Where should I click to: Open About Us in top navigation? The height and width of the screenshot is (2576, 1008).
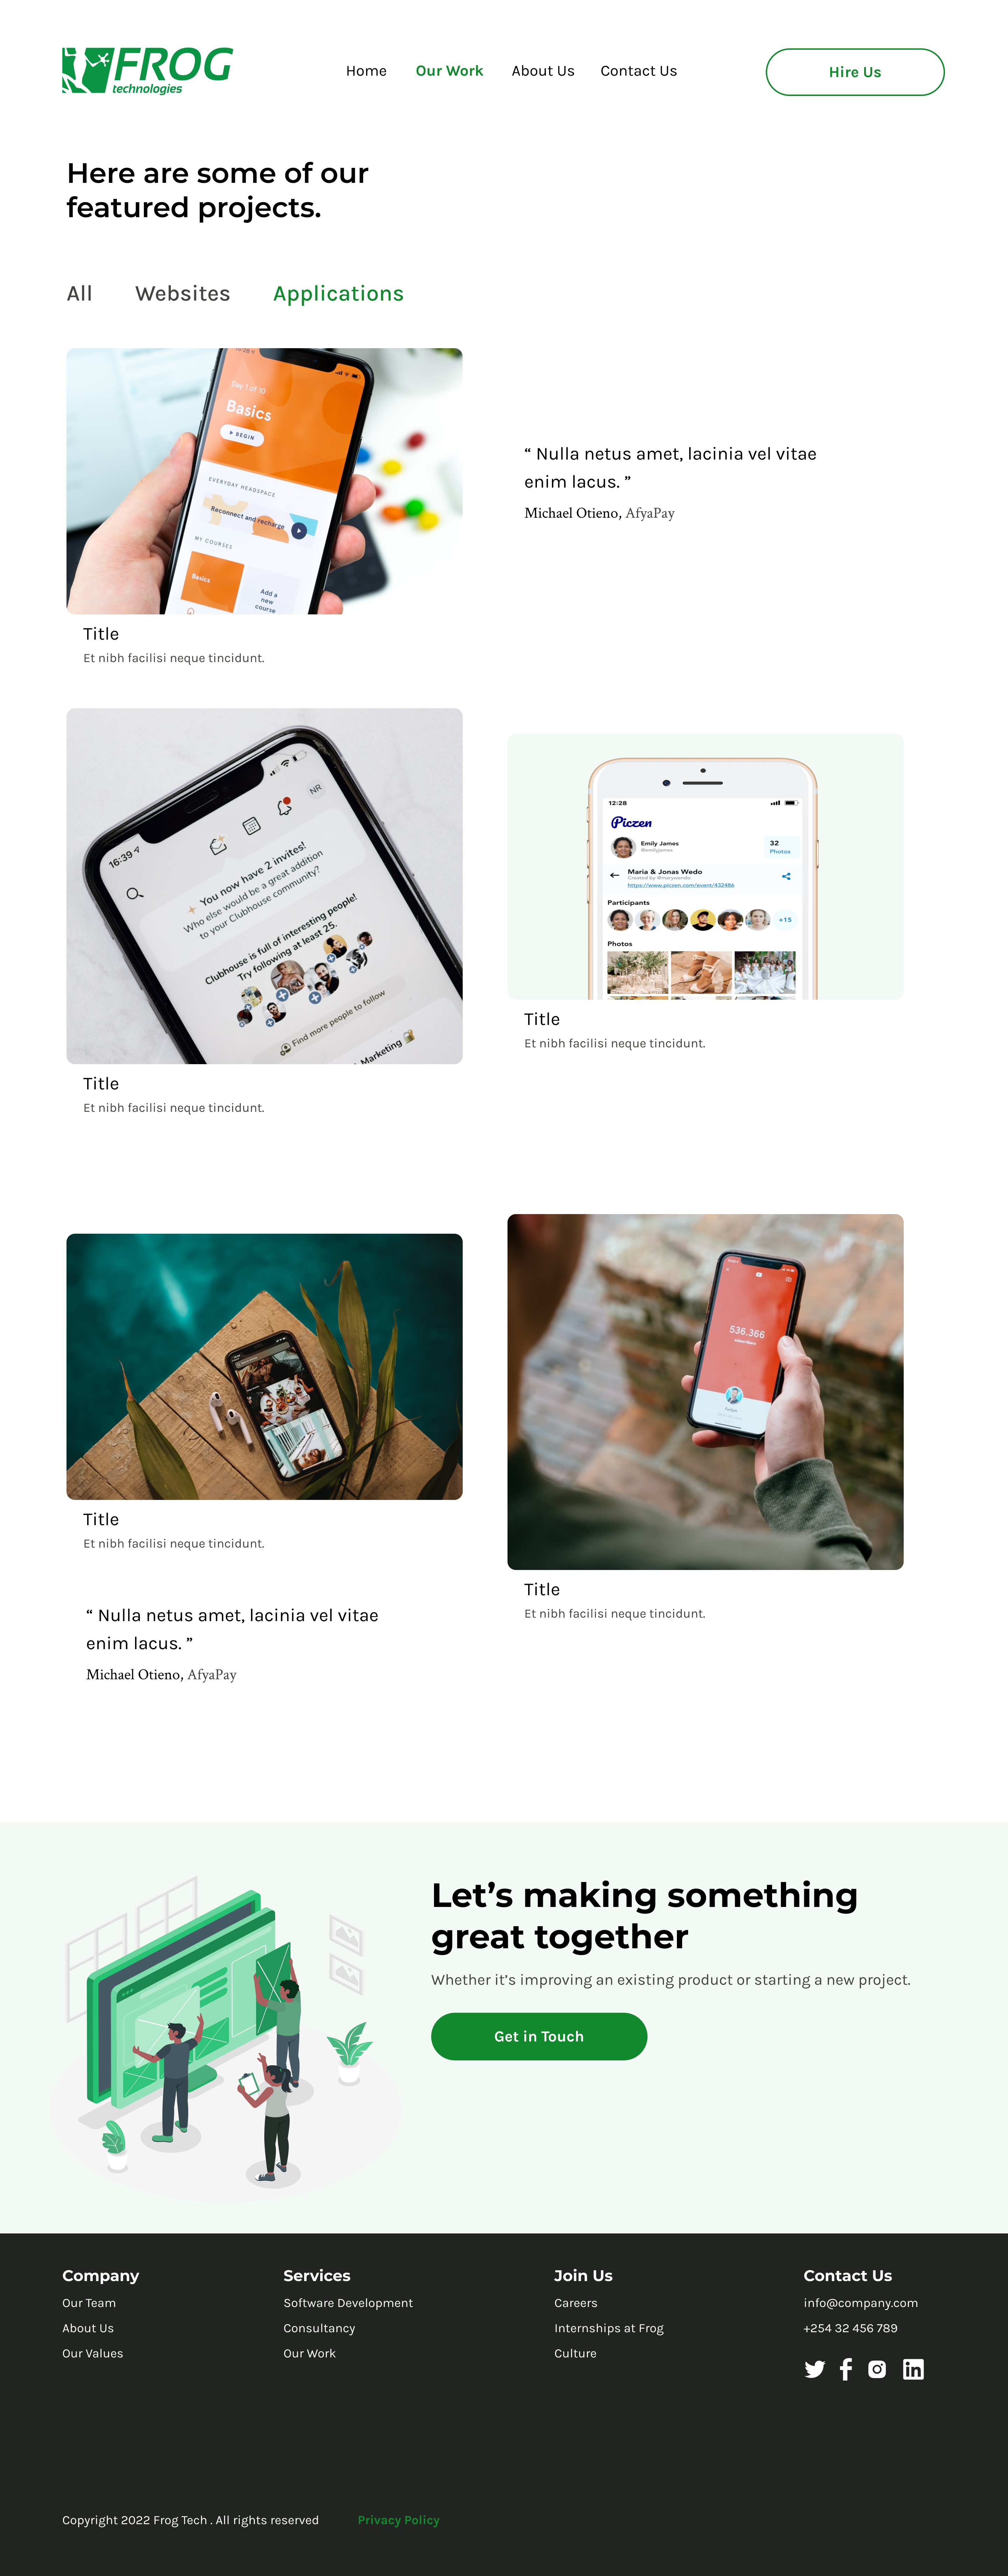pyautogui.click(x=542, y=71)
